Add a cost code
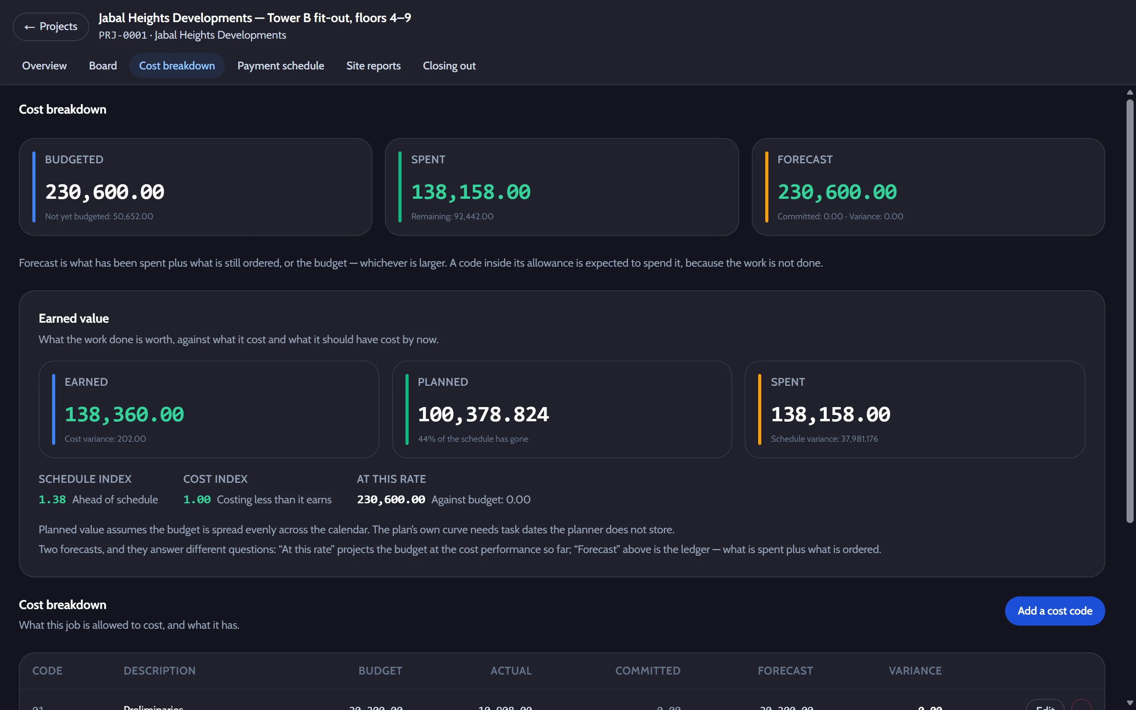 (1055, 611)
